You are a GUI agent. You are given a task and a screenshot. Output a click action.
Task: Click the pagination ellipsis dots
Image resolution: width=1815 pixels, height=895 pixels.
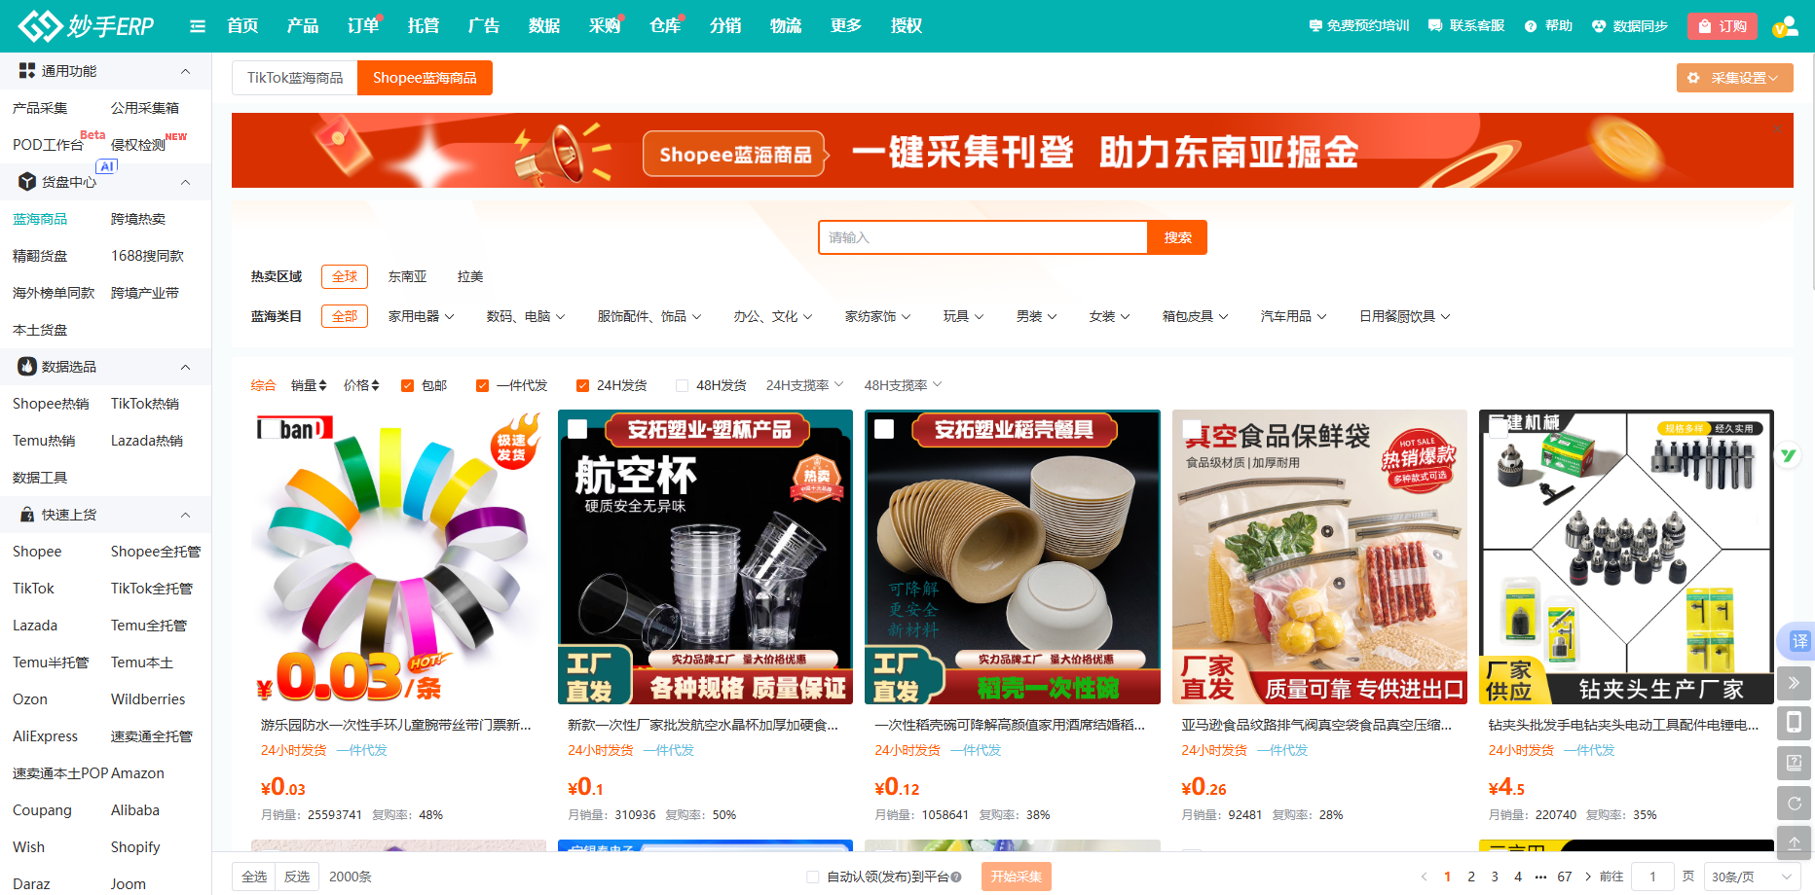coord(1540,877)
